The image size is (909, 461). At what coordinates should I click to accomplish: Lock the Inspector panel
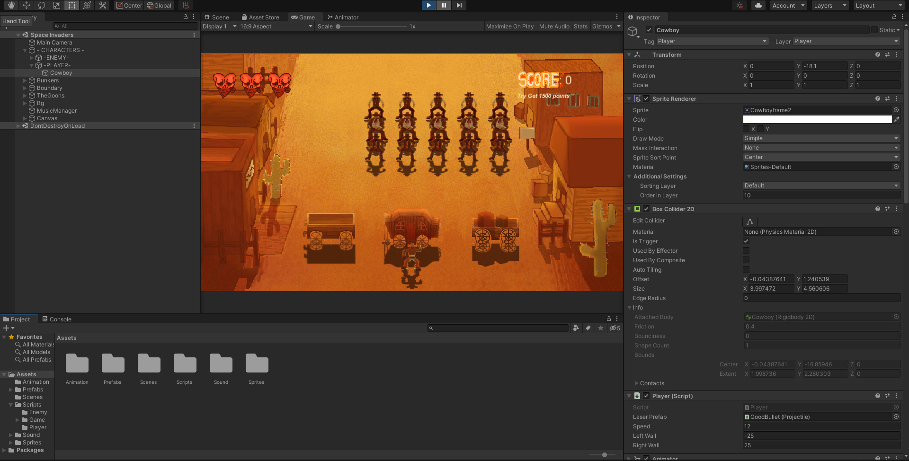point(894,17)
